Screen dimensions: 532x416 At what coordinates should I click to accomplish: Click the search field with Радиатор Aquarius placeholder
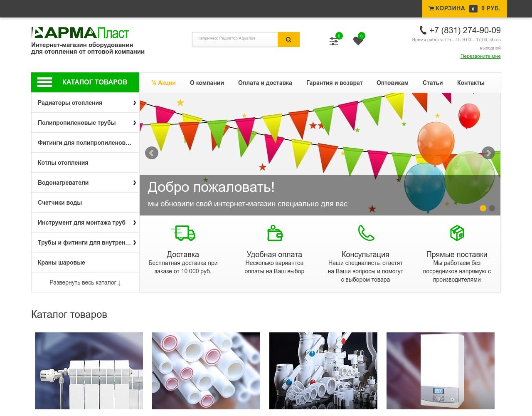[x=235, y=40]
